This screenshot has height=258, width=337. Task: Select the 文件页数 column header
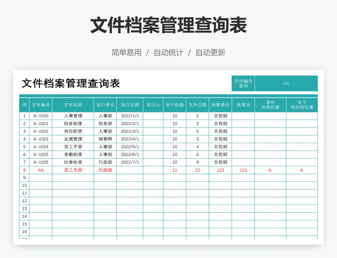click(198, 105)
